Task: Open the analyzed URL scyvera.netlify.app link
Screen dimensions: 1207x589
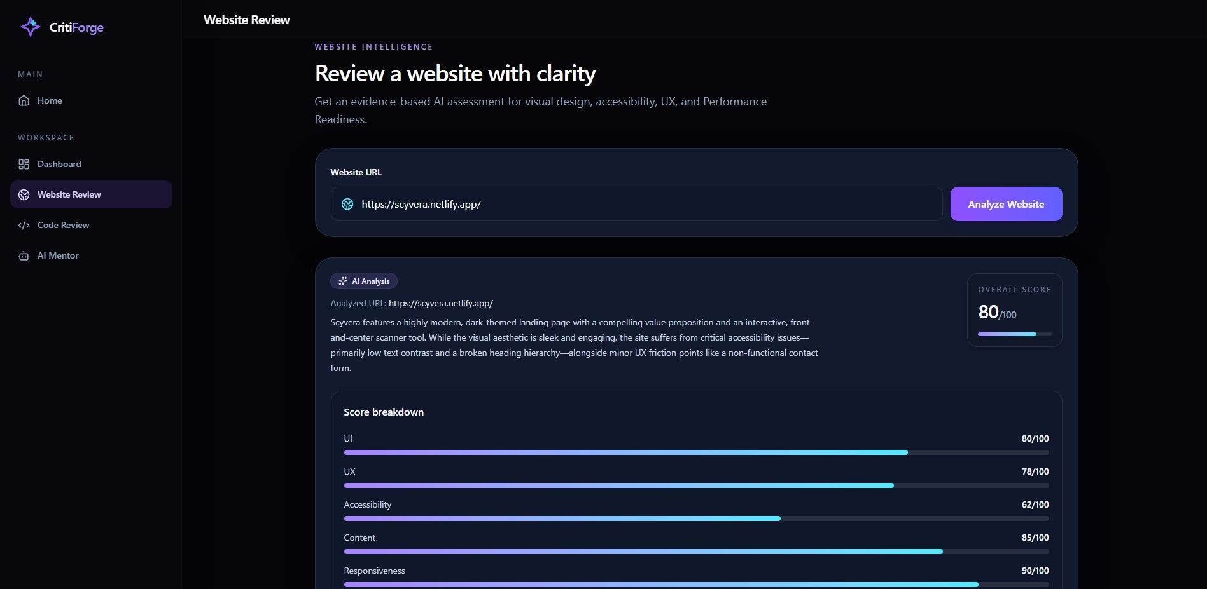Action: [x=441, y=303]
